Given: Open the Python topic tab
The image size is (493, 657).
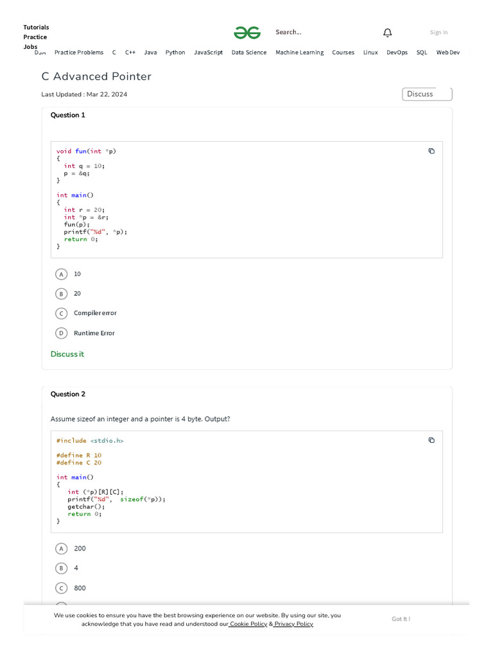Looking at the screenshot, I should click(x=175, y=53).
